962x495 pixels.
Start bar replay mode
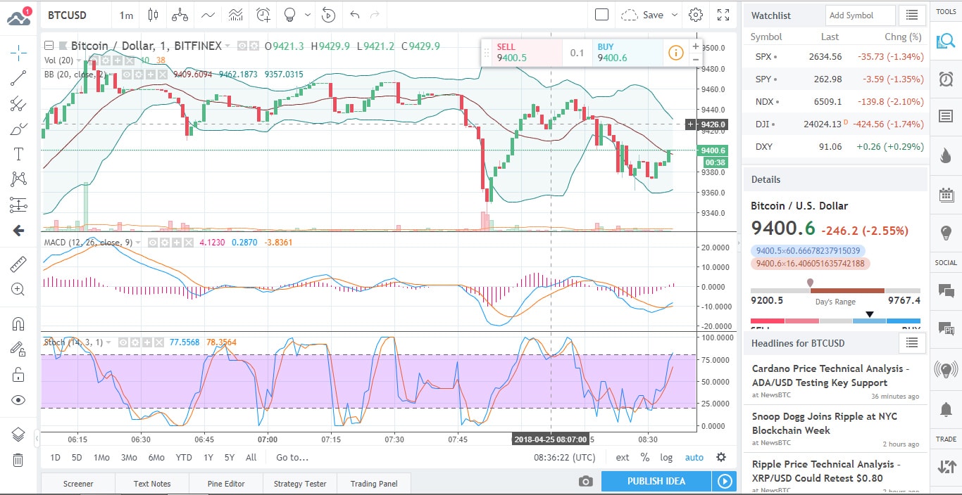(328, 15)
